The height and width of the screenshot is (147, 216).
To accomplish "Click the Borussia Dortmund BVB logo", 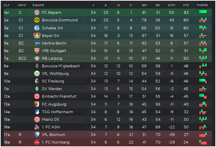I will [37, 20].
